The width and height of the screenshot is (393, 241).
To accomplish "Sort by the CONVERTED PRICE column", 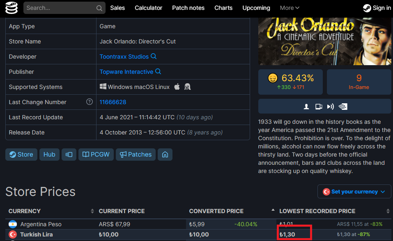I will point(231,211).
